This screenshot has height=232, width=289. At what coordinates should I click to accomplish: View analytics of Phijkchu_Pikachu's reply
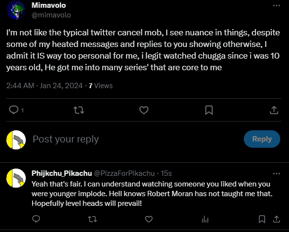[205, 219]
